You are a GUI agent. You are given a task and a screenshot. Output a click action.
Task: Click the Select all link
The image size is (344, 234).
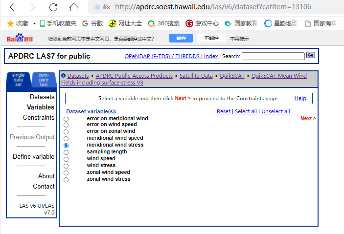(x=246, y=111)
